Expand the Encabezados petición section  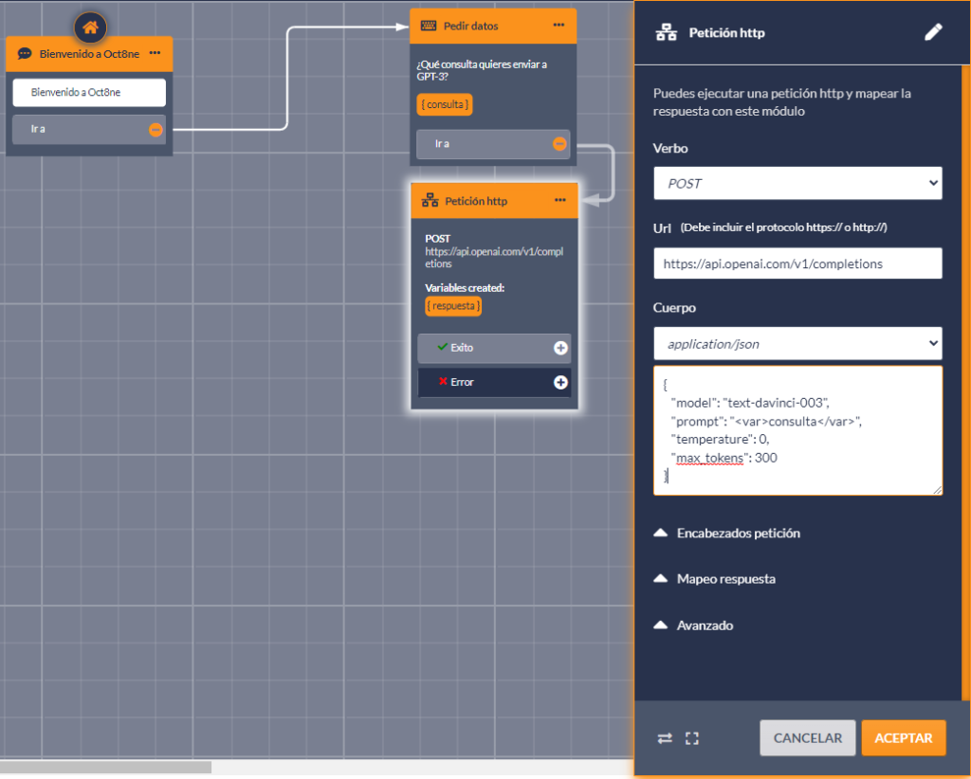[x=727, y=534]
